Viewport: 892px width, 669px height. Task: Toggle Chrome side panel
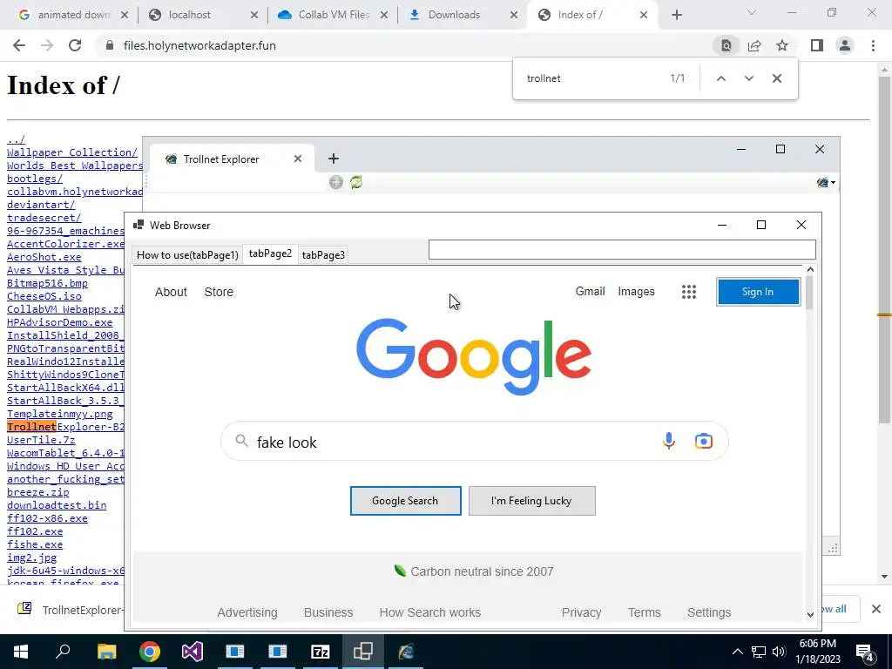[817, 45]
